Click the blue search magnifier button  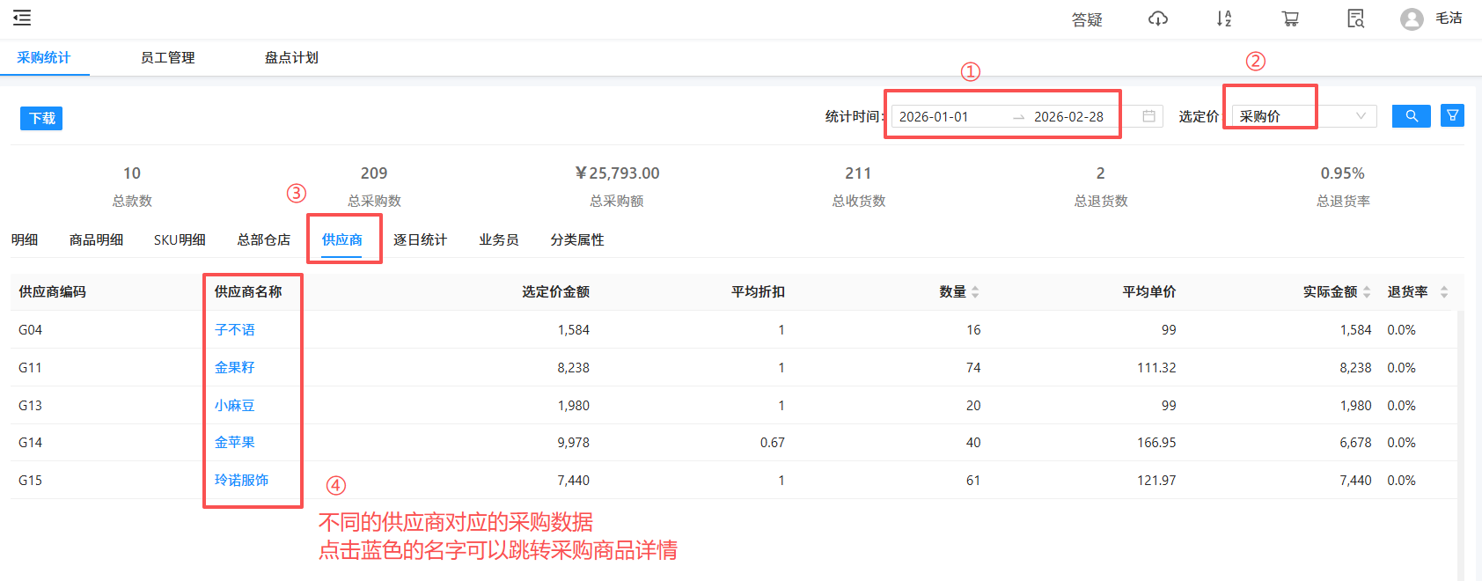[x=1411, y=116]
